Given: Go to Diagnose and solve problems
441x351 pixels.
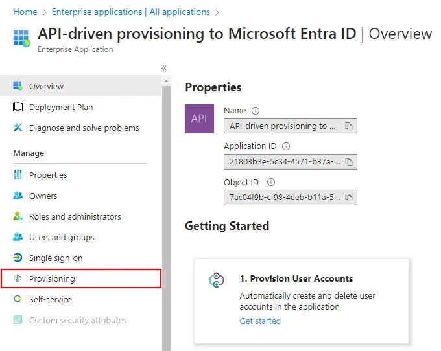Looking at the screenshot, I should (x=84, y=128).
